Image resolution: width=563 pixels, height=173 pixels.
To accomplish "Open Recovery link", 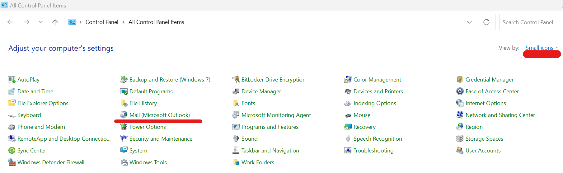I will 364,127.
